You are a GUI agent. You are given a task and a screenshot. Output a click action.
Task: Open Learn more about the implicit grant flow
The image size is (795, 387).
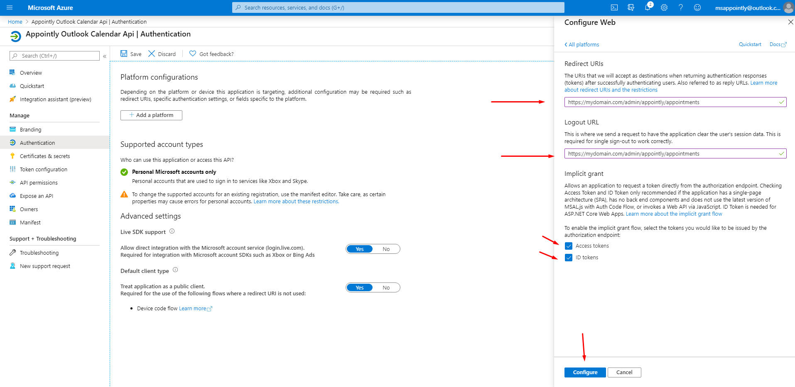[674, 214]
